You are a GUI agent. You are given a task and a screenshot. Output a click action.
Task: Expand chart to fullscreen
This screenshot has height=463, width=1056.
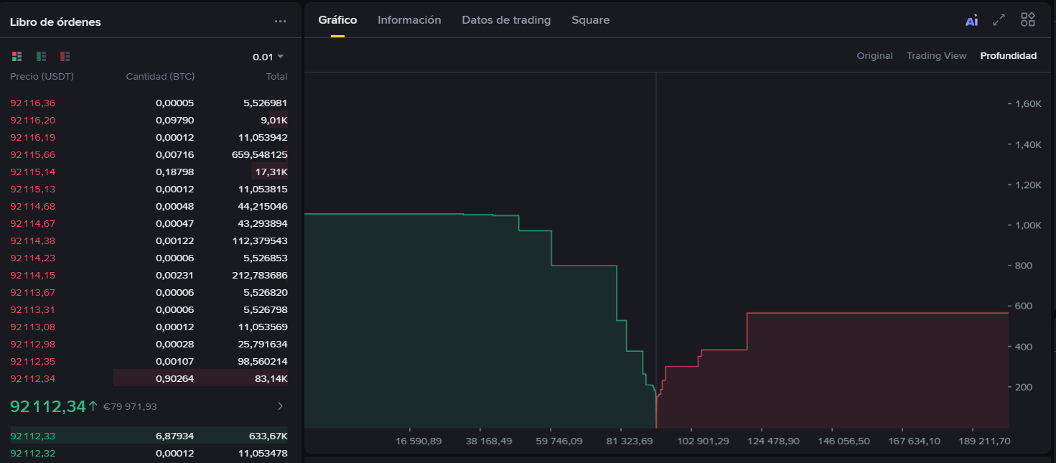pos(999,20)
